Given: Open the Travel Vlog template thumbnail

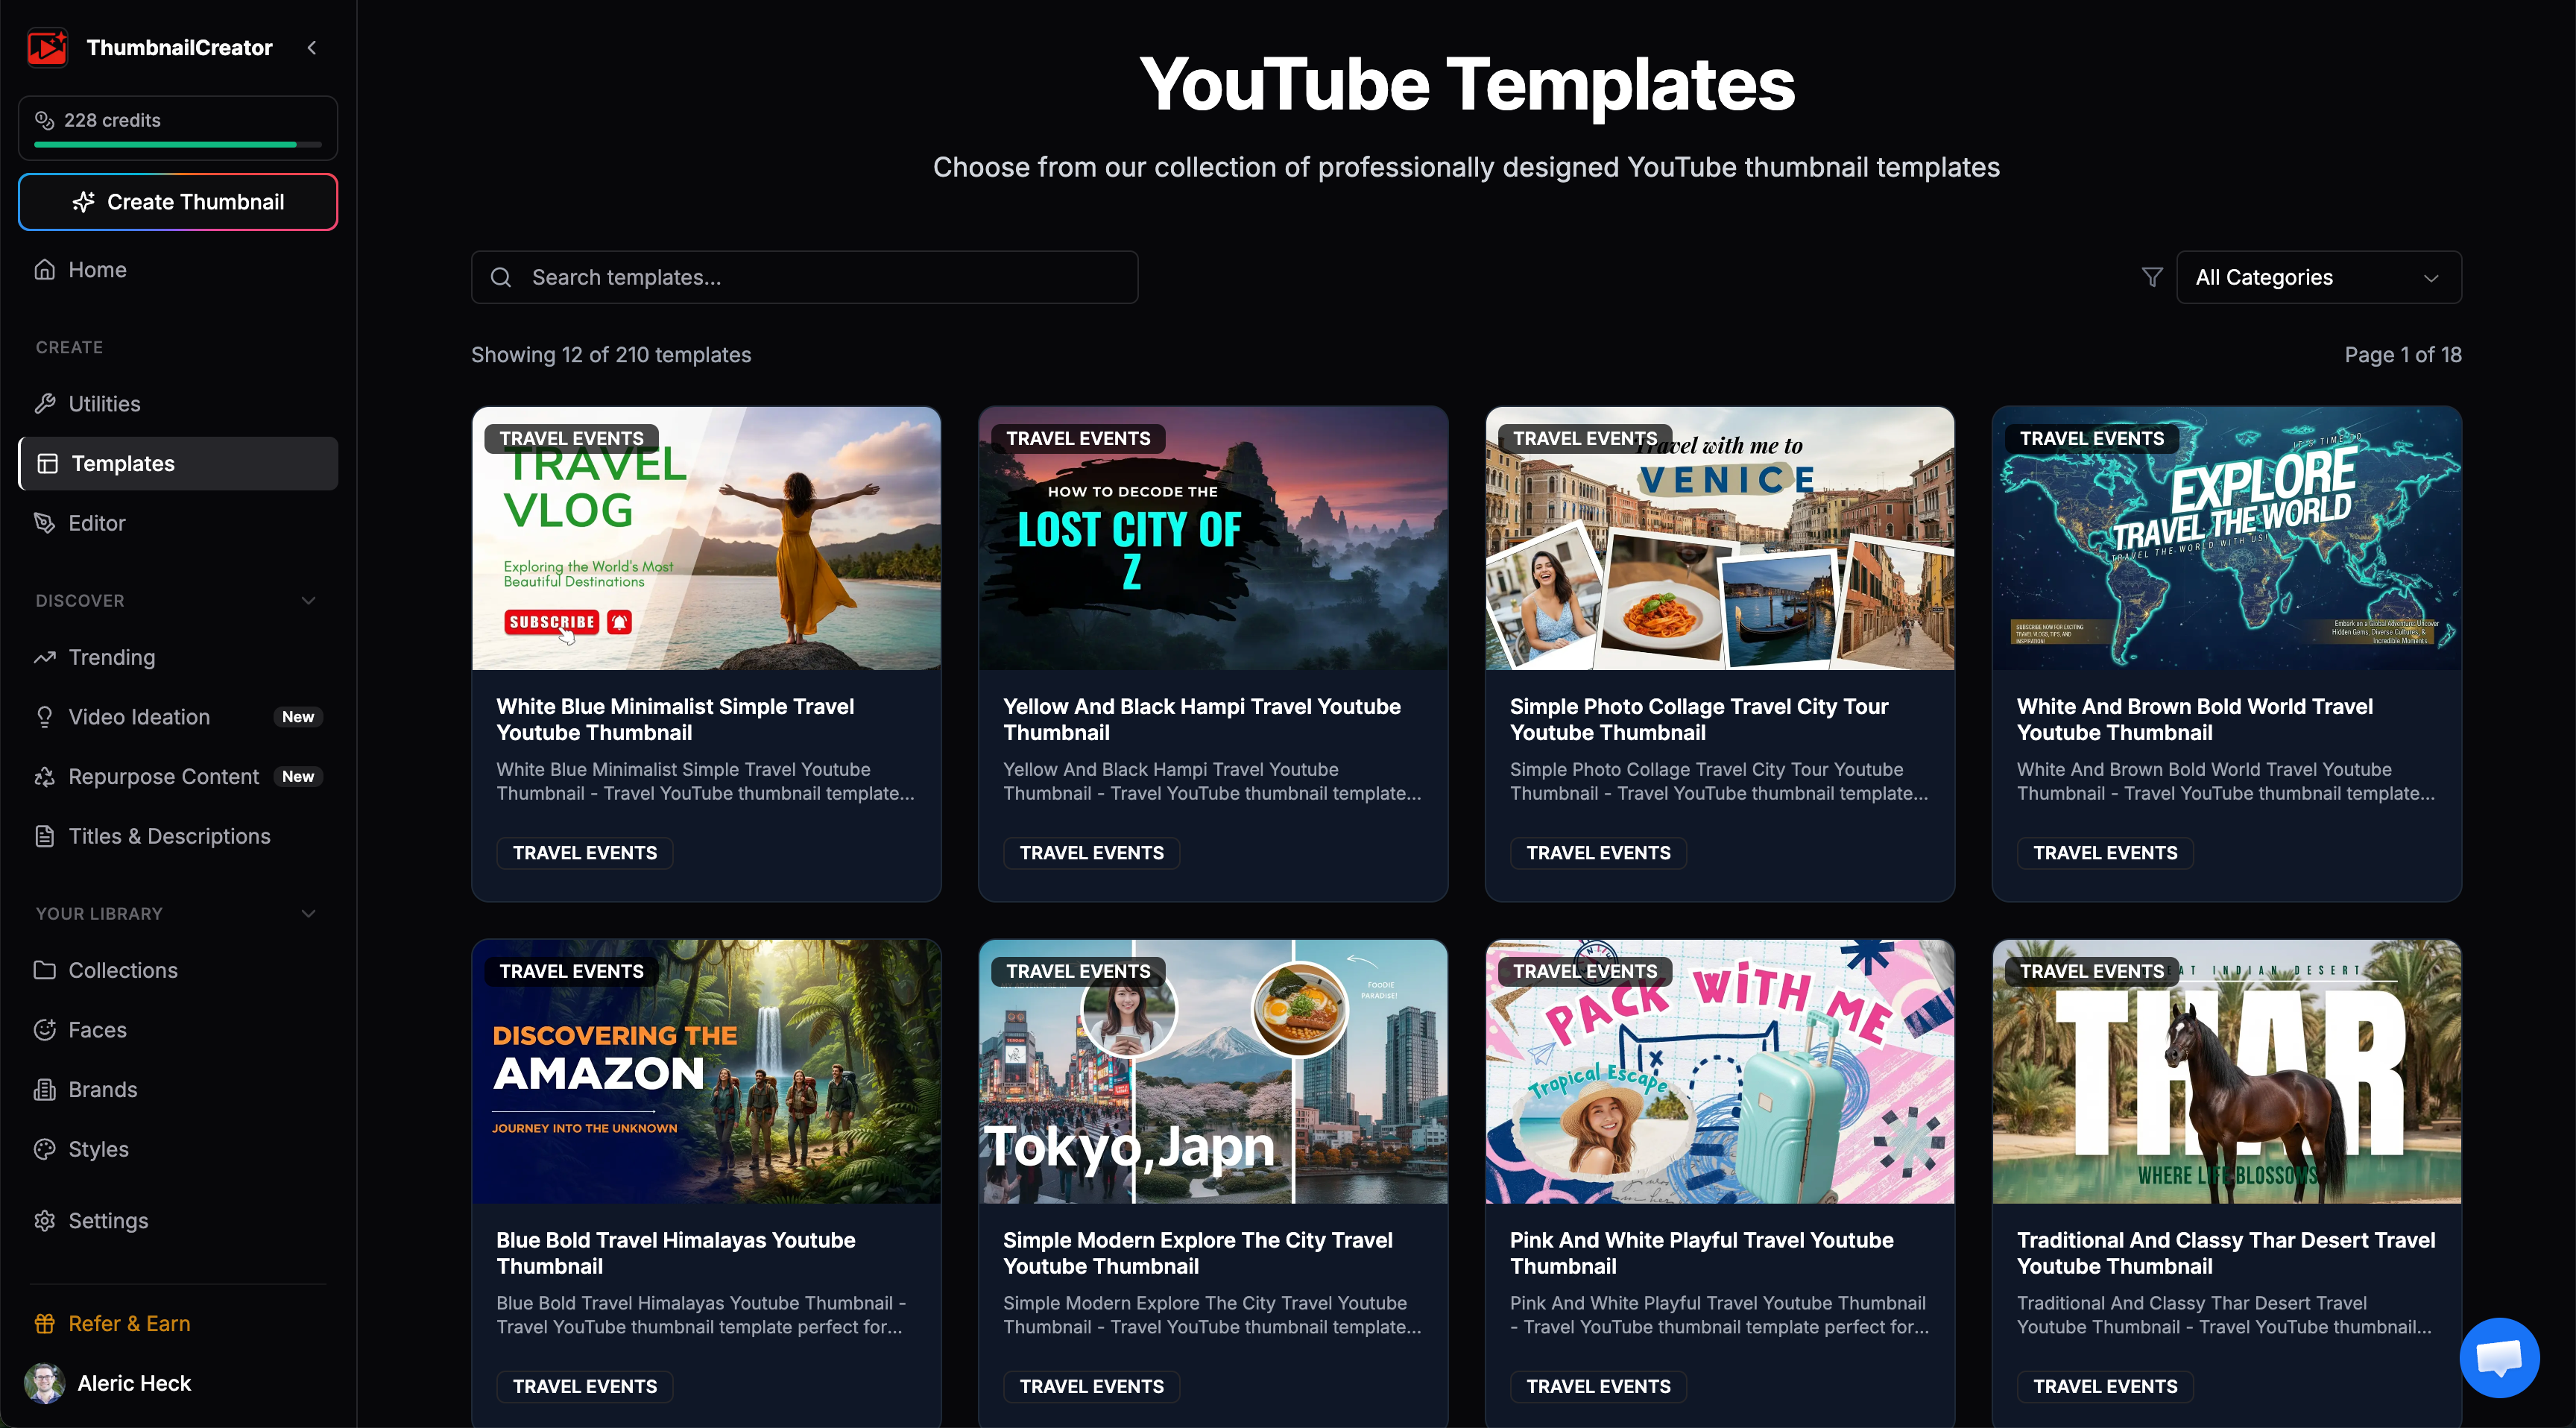Looking at the screenshot, I should coord(706,538).
